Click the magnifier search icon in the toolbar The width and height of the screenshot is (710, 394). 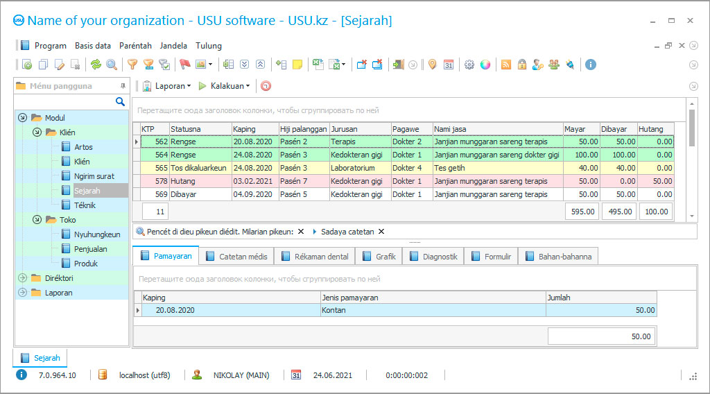(x=111, y=65)
